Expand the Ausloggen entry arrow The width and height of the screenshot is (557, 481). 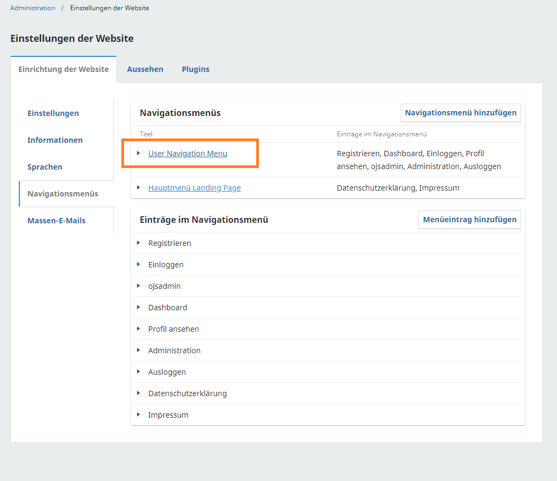point(139,371)
